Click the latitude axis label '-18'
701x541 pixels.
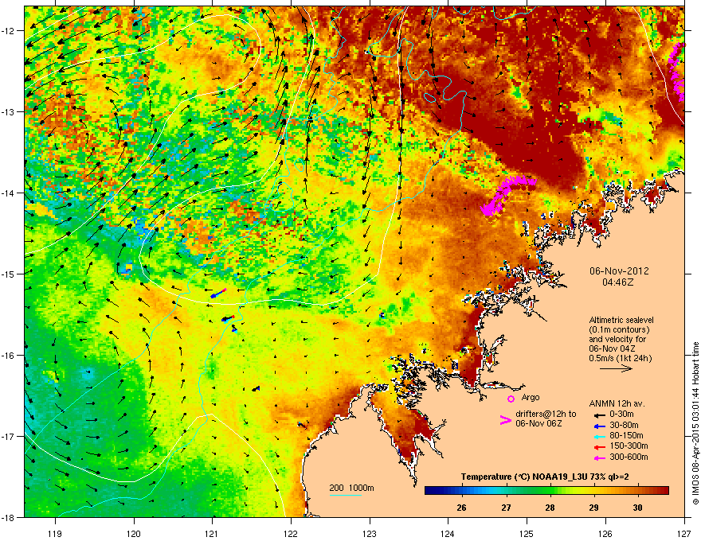(x=8, y=517)
